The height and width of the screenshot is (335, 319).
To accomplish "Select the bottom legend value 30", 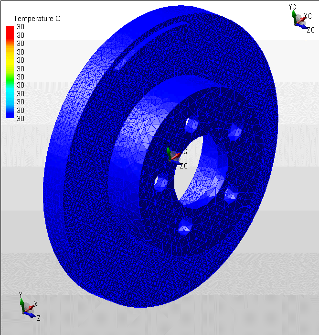I will 21,118.
